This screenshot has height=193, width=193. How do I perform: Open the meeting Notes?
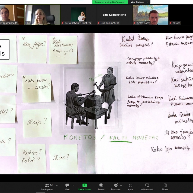(x=165, y=187)
